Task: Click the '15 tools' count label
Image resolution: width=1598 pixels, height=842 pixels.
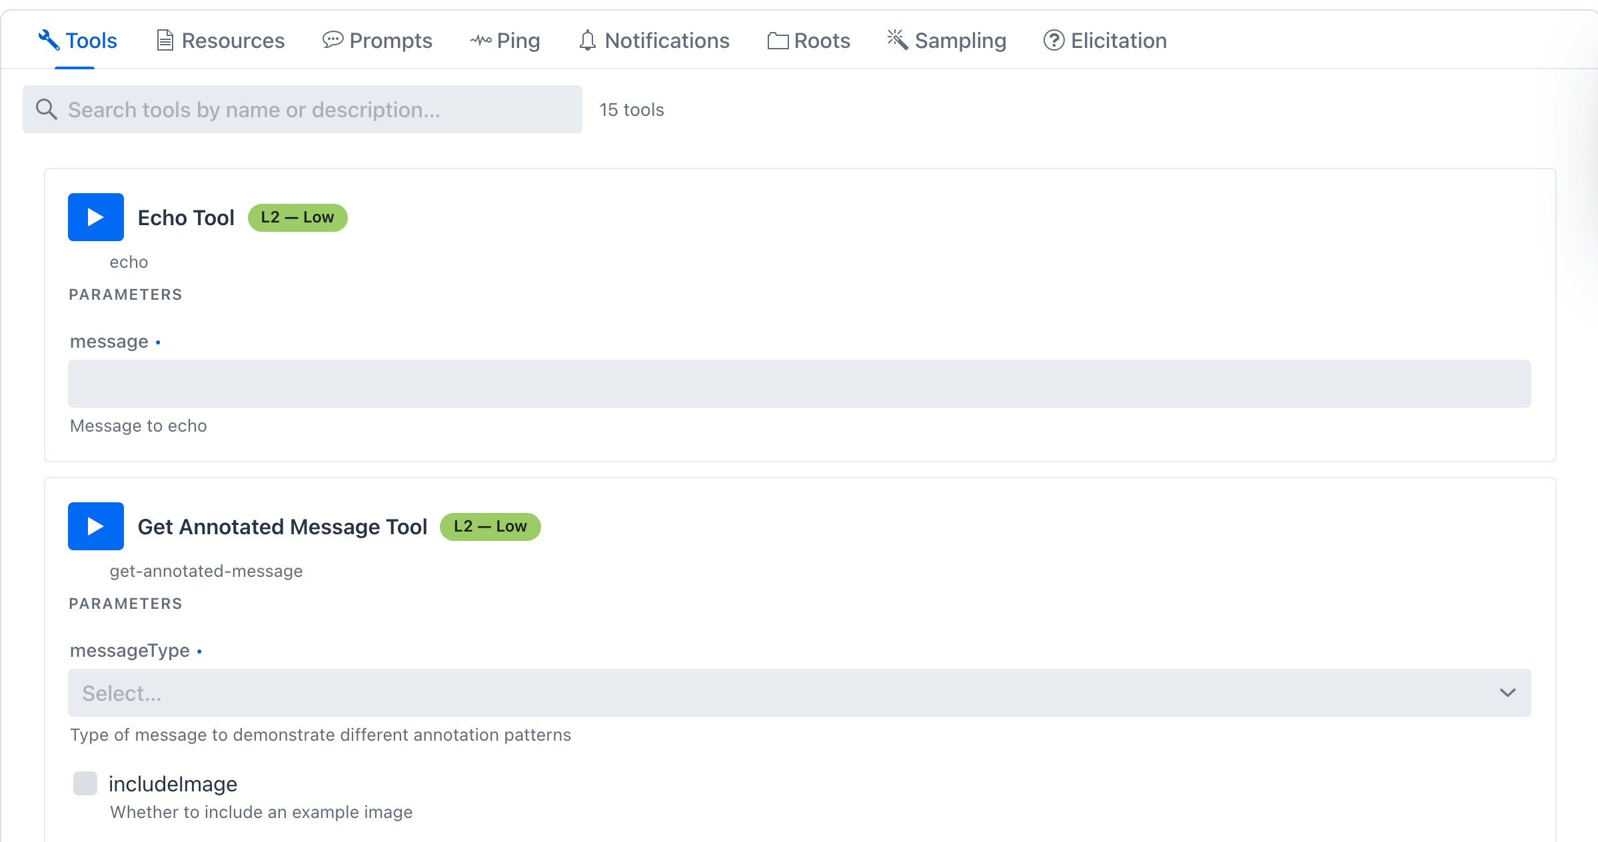Action: (x=632, y=110)
